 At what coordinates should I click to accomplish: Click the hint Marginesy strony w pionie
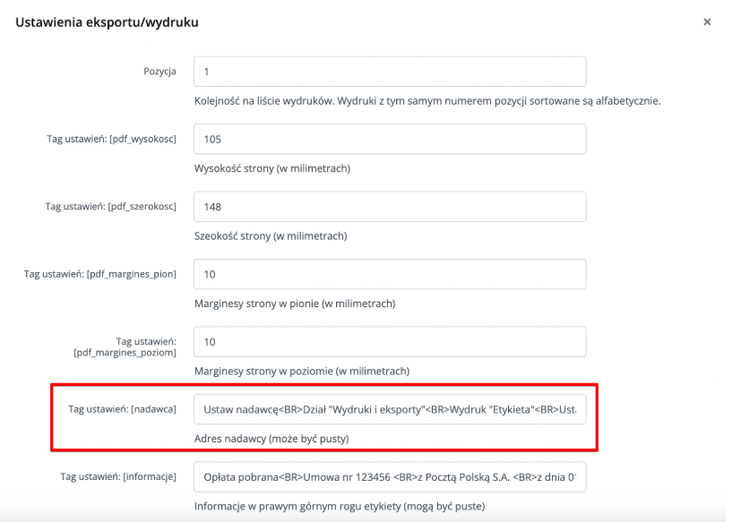point(296,302)
